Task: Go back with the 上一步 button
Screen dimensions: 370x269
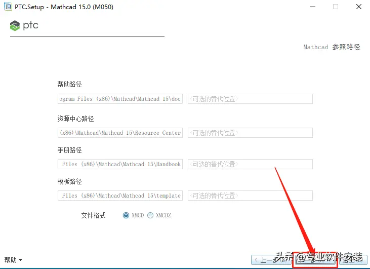Action: (271, 260)
